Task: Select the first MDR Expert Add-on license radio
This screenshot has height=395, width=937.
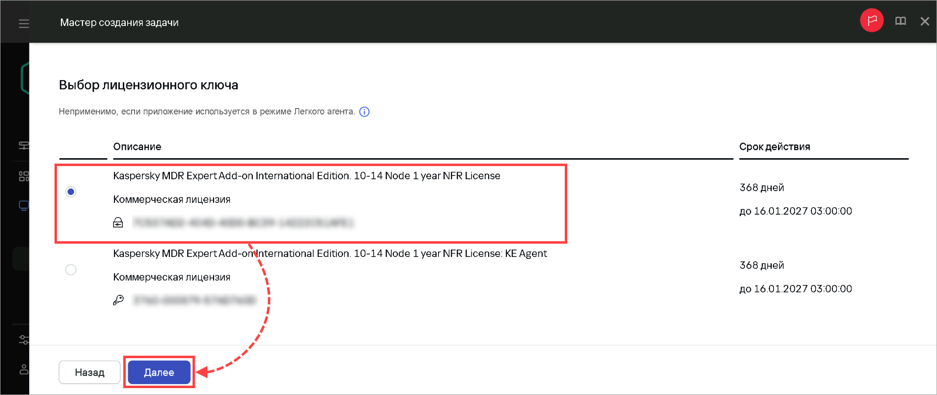Action: [x=71, y=192]
